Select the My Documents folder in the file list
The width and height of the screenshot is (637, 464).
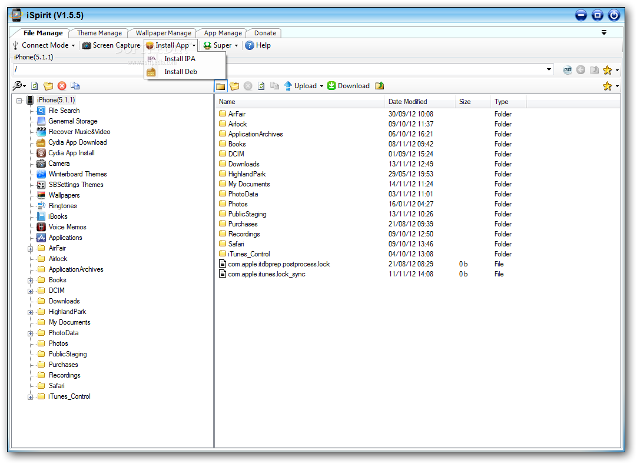(x=248, y=184)
